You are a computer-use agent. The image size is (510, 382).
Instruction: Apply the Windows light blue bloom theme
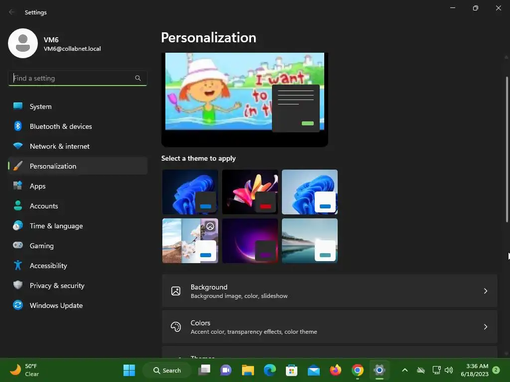[310, 192]
